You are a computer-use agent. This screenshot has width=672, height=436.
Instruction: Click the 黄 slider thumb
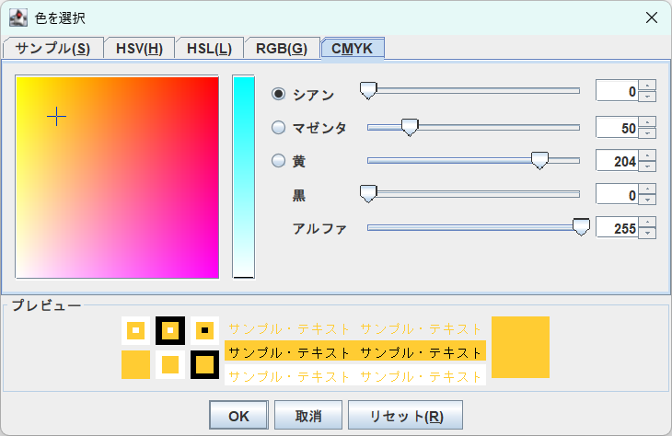coord(539,161)
